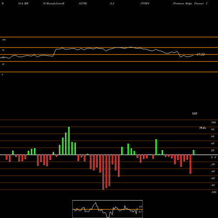Click the 'SI MunafaSutraR' header text
The height and width of the screenshot is (218, 218).
pos(54,3)
